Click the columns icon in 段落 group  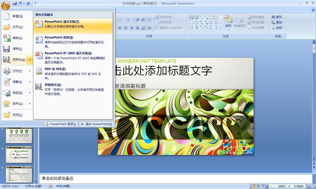click(x=150, y=28)
